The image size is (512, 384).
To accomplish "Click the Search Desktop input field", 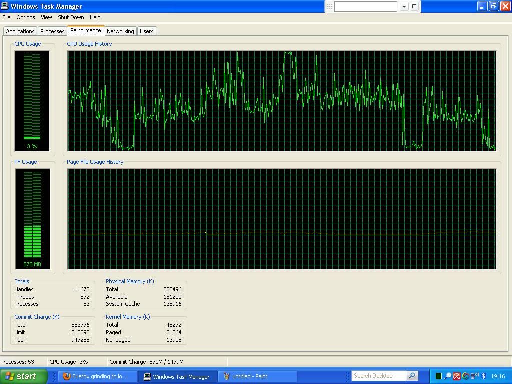I will click(378, 376).
